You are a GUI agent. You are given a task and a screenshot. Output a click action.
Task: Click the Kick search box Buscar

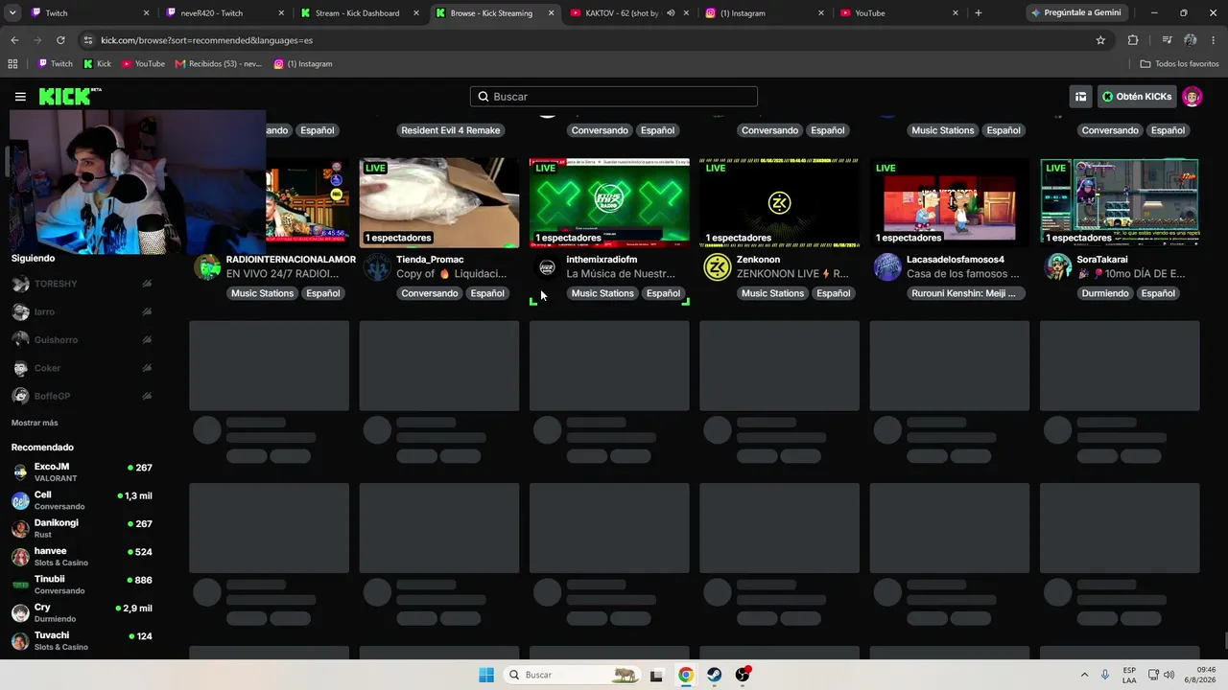[x=614, y=97]
